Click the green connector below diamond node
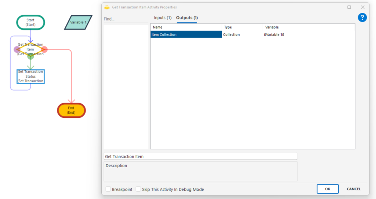 31,56
